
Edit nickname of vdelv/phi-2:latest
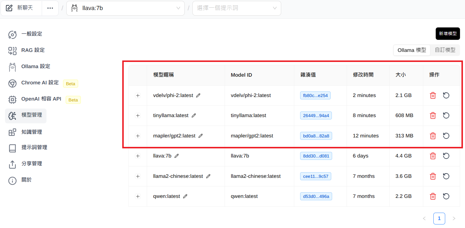click(198, 95)
